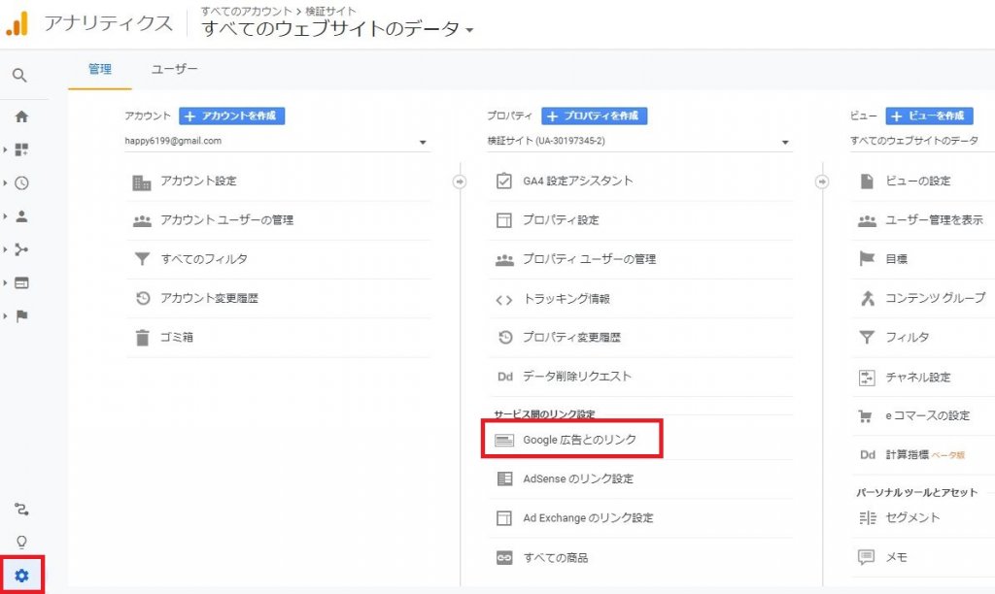
Task: Switch to the ユーザー tab
Action: point(175,69)
